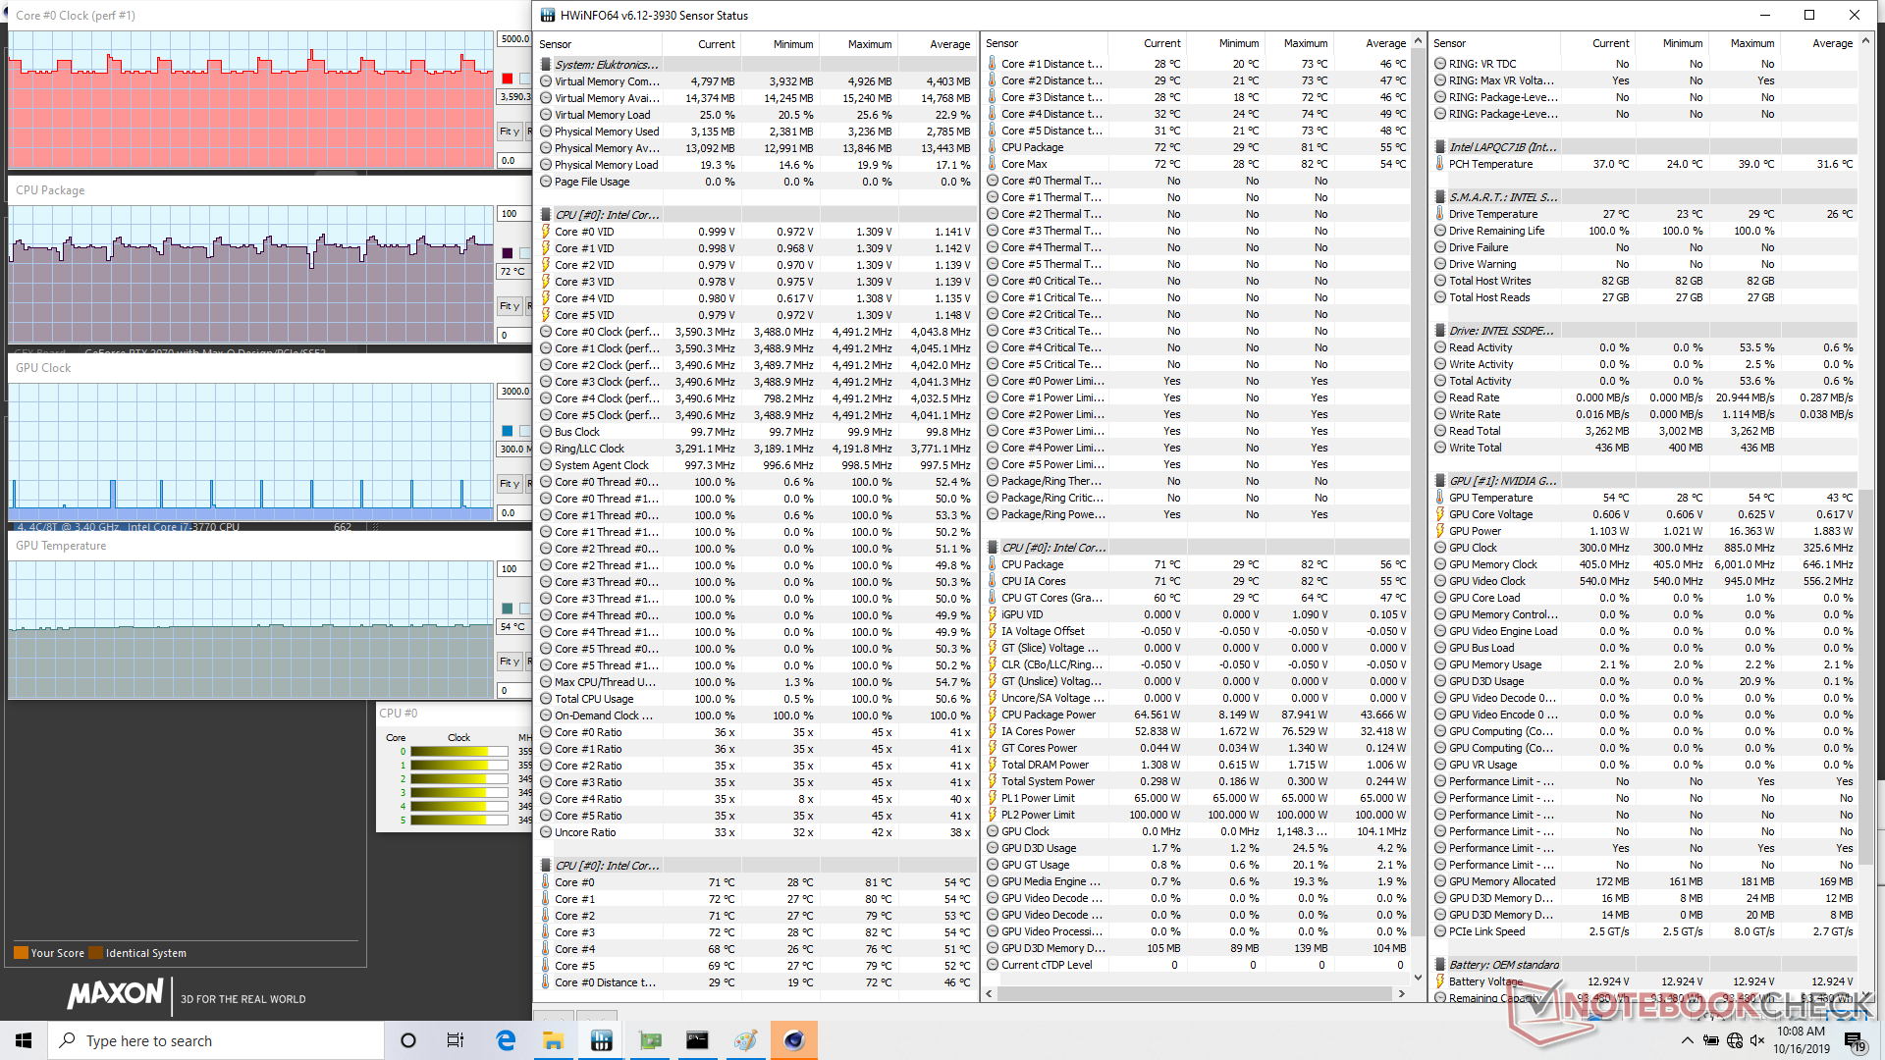
Task: Click the blue color swatch in the GPU Clock graph
Action: tap(508, 431)
